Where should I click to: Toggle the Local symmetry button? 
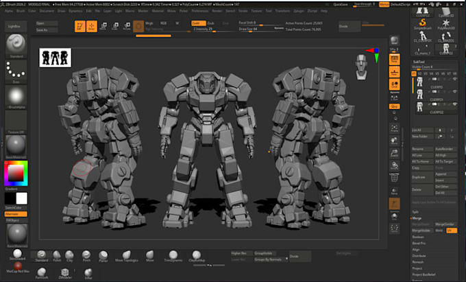click(394, 85)
